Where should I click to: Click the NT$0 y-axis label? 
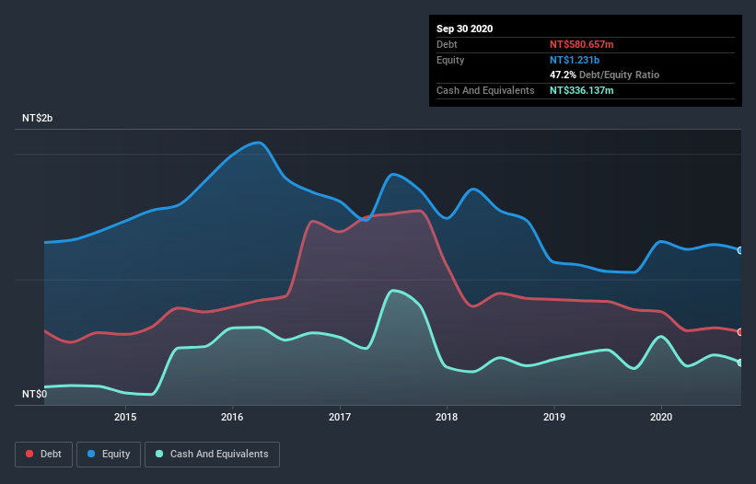coord(35,394)
